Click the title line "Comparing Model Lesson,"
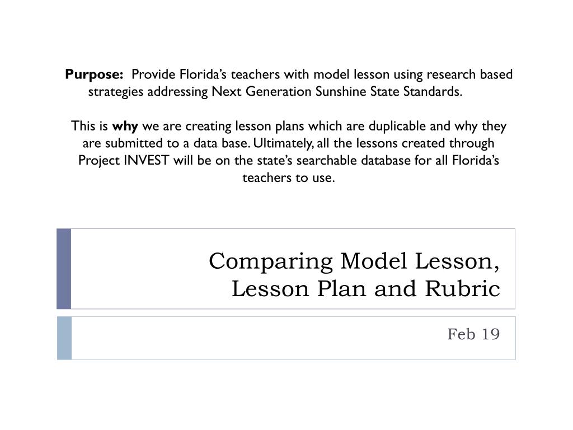 coord(354,261)
